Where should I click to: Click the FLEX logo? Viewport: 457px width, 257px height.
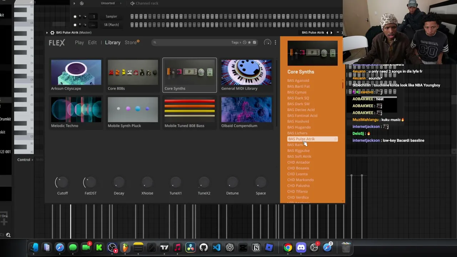click(57, 43)
